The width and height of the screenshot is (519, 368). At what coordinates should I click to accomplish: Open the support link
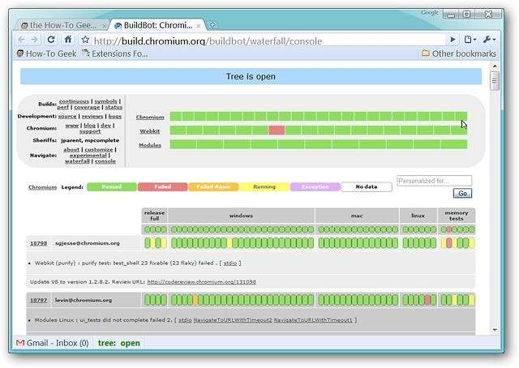[90, 131]
